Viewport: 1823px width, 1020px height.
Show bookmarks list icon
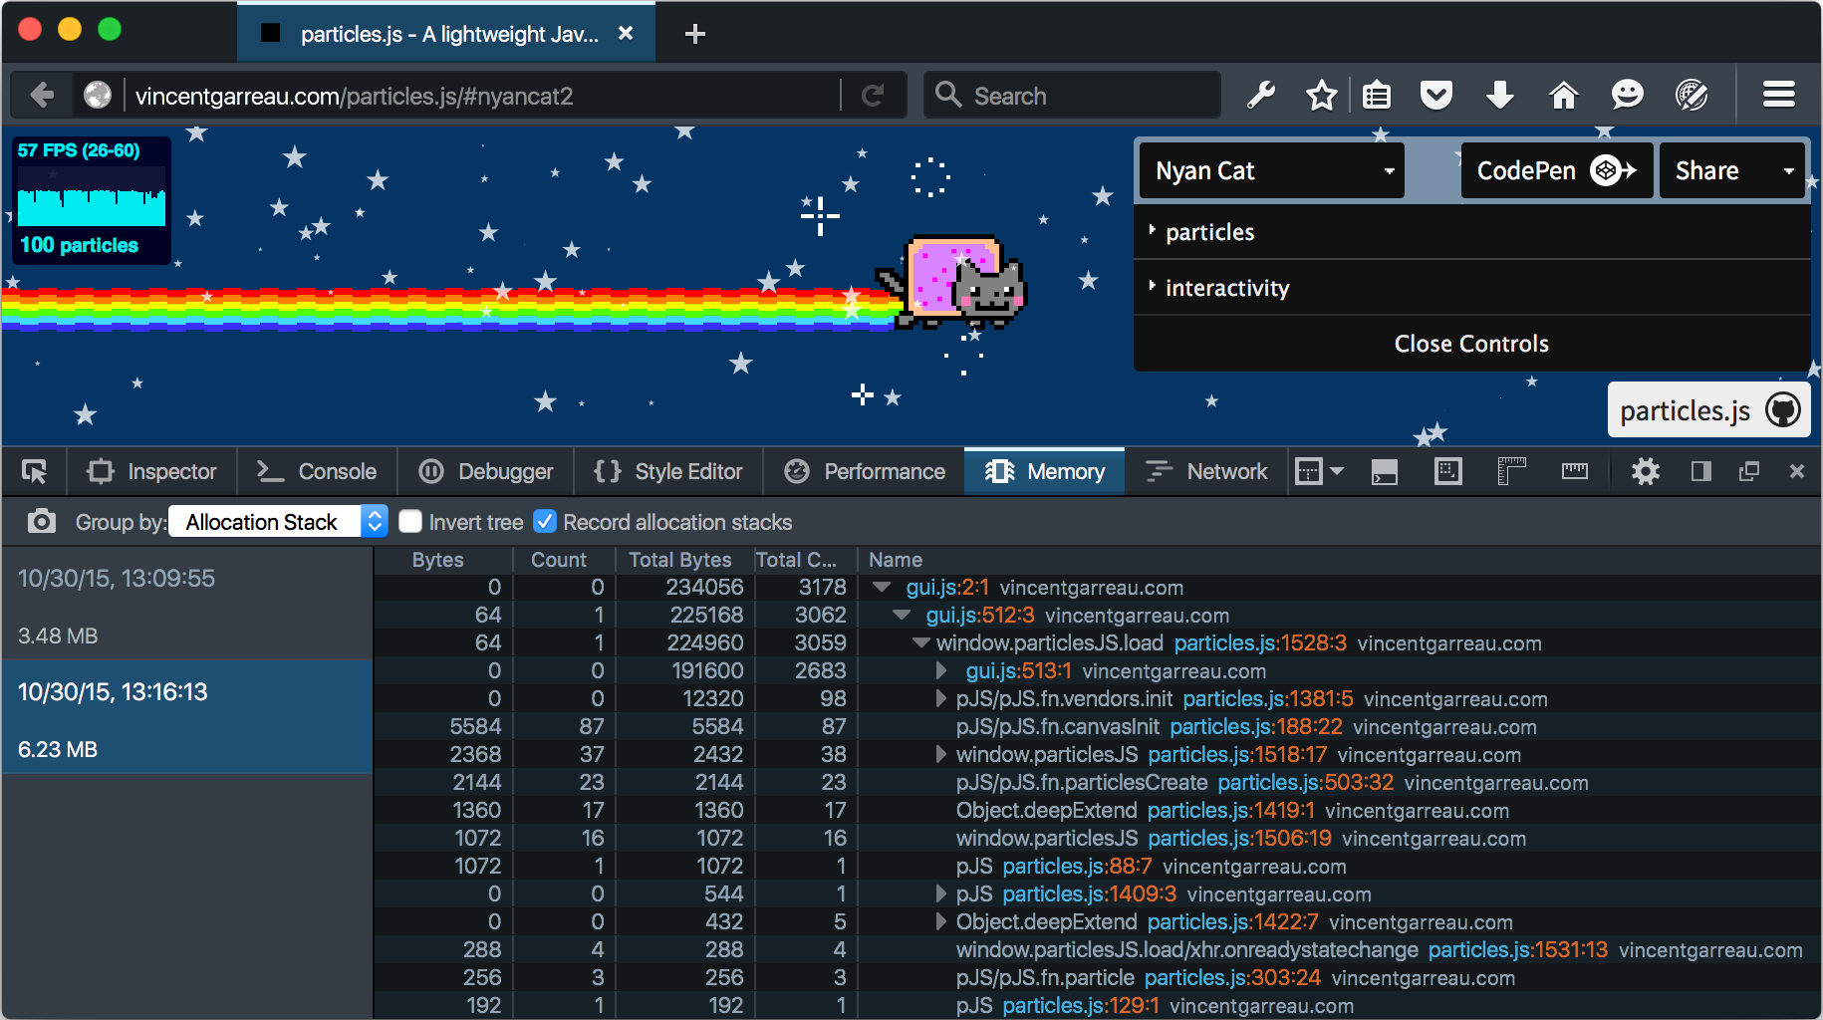coord(1377,96)
